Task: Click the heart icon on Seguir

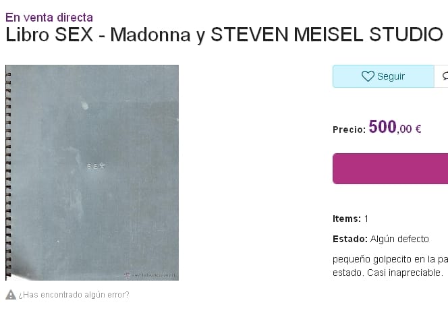Action: (x=368, y=76)
